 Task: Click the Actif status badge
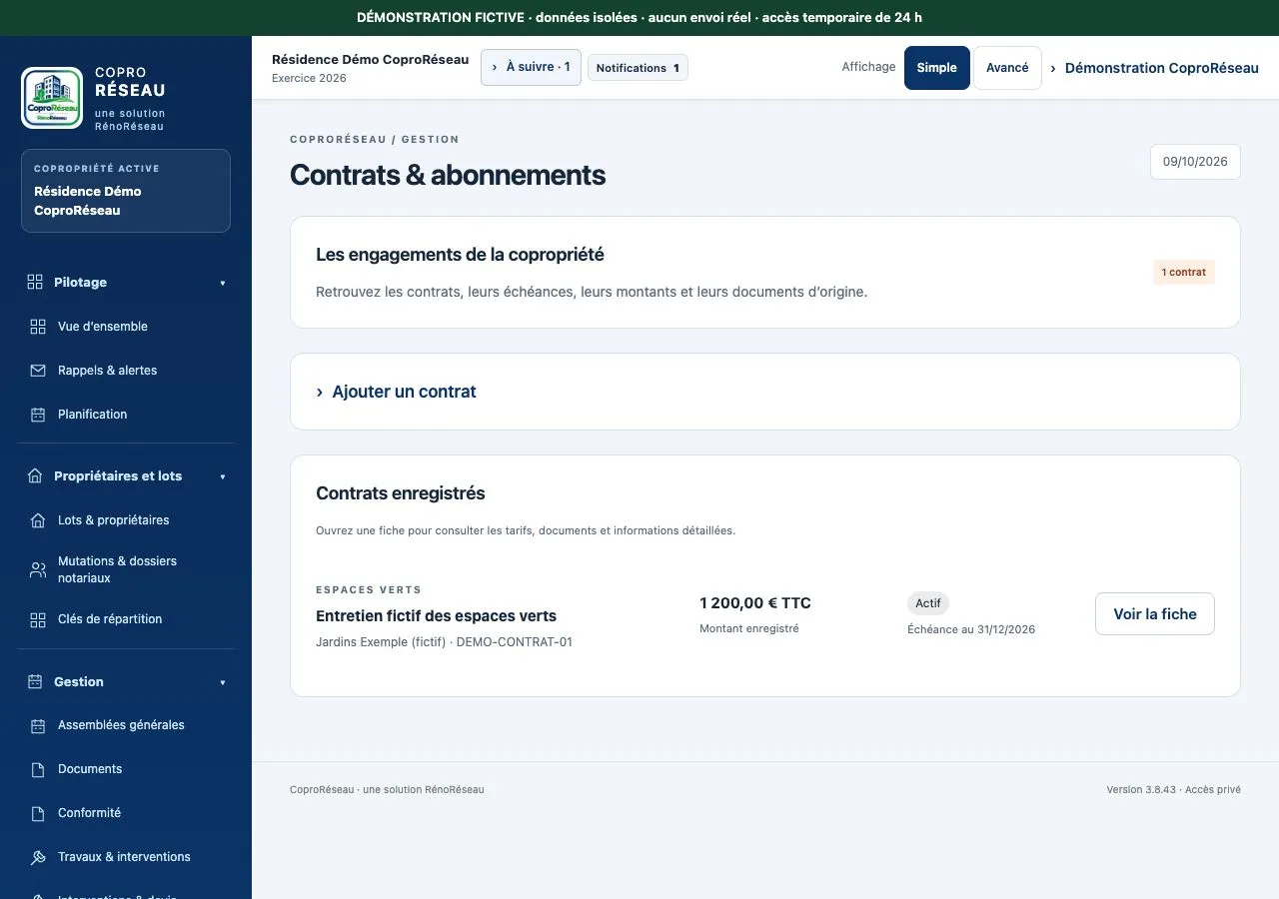[x=928, y=603]
